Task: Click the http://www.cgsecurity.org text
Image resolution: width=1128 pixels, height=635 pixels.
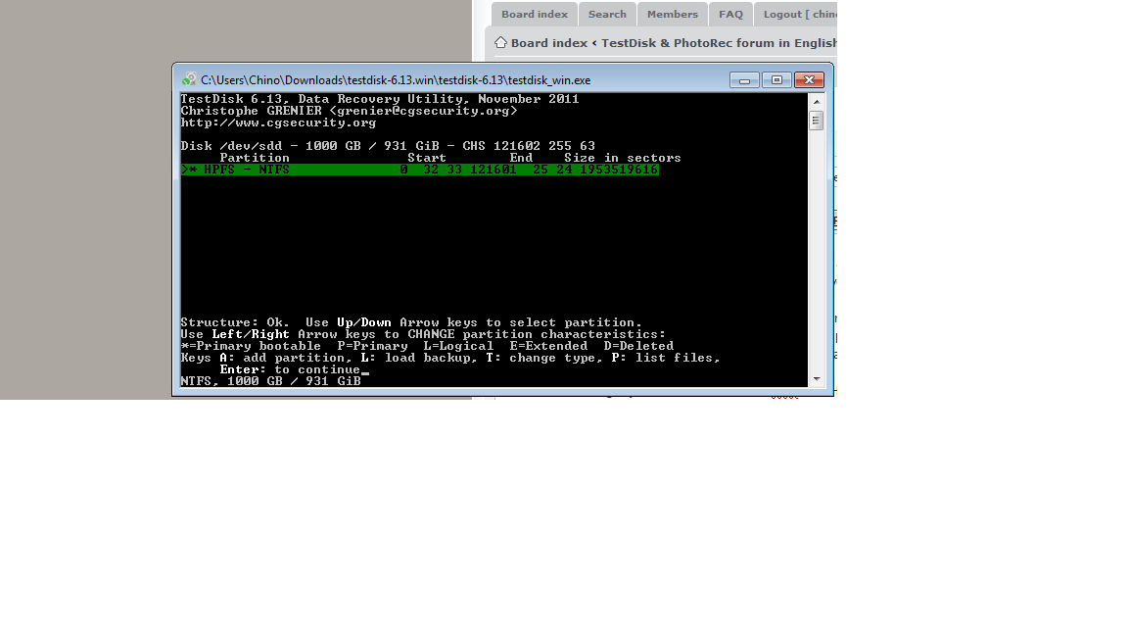Action: 278,123
